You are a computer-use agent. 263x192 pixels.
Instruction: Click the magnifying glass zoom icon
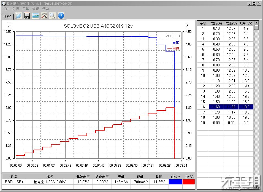tap(53, 16)
